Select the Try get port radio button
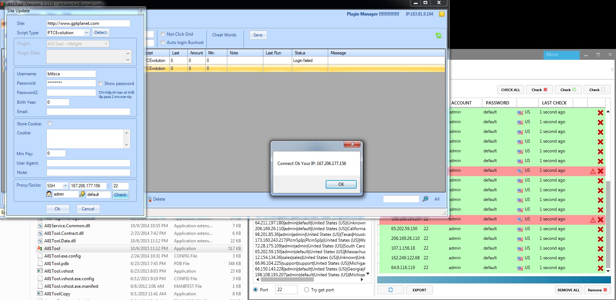The height and width of the screenshot is (300, 616). [307, 290]
